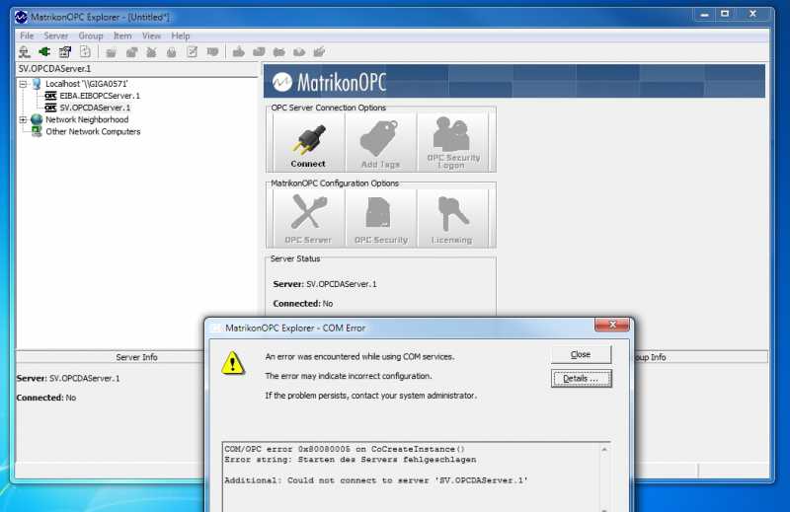Close the COM Error dialog with Close button

pos(581,354)
